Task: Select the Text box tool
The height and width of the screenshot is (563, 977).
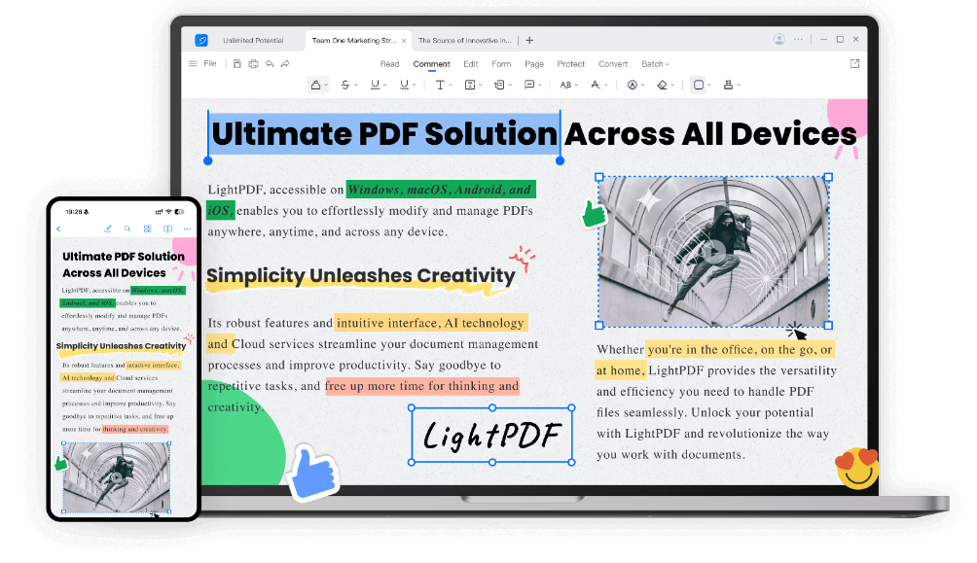Action: click(x=470, y=85)
